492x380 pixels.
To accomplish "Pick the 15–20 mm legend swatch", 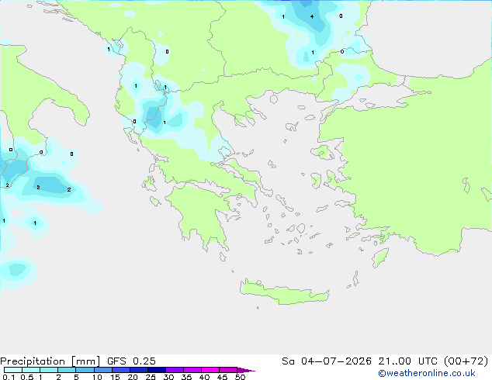I will (x=120, y=370).
